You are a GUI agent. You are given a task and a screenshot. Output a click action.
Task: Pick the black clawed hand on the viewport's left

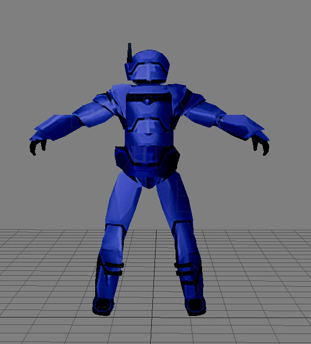coord(37,147)
